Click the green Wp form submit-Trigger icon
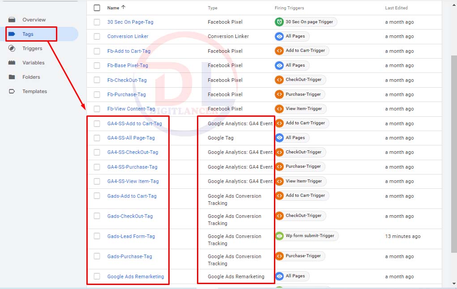The width and height of the screenshot is (457, 289). (279, 236)
